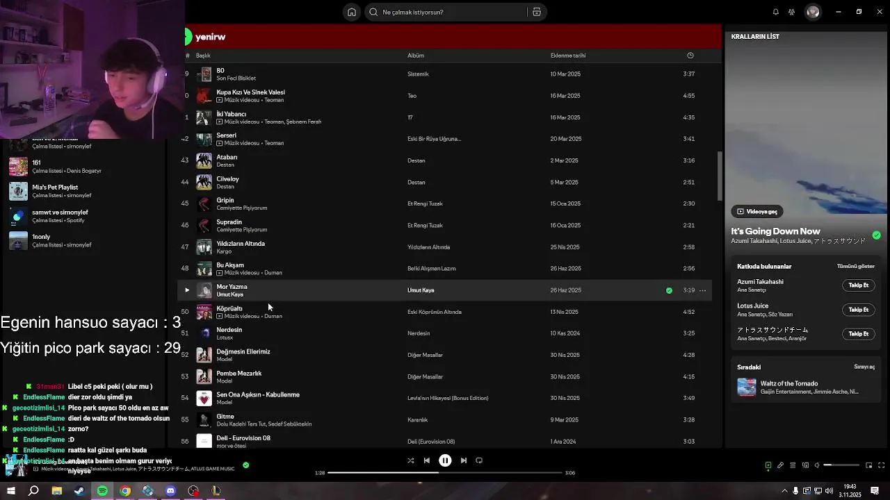Click 'Videoya geç' button
Viewport: 890px width, 500px height.
point(757,211)
